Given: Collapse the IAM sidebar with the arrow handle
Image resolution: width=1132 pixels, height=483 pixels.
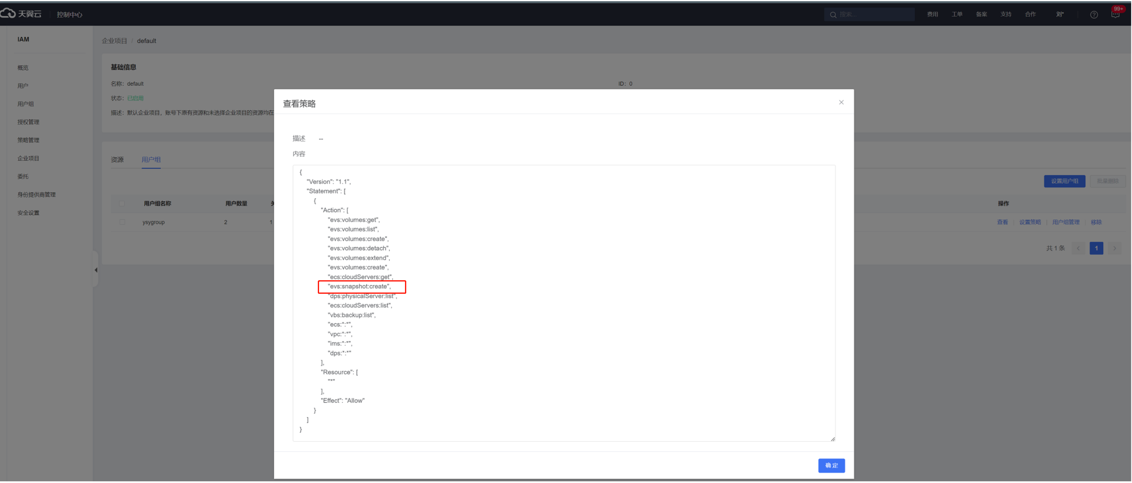Looking at the screenshot, I should tap(95, 270).
